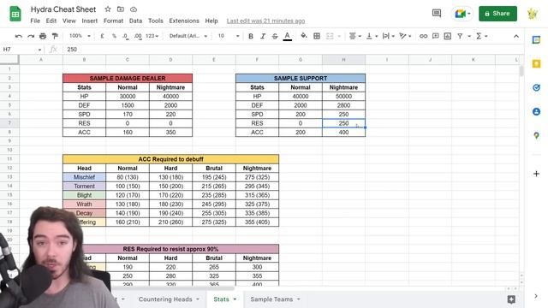Select column H header
Viewport: 548px width, 308px height.
tap(343, 60)
